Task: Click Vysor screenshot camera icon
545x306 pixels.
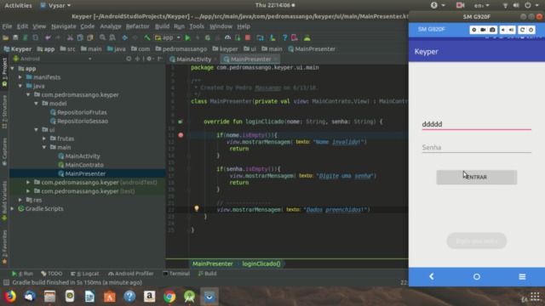Action: click(x=492, y=30)
